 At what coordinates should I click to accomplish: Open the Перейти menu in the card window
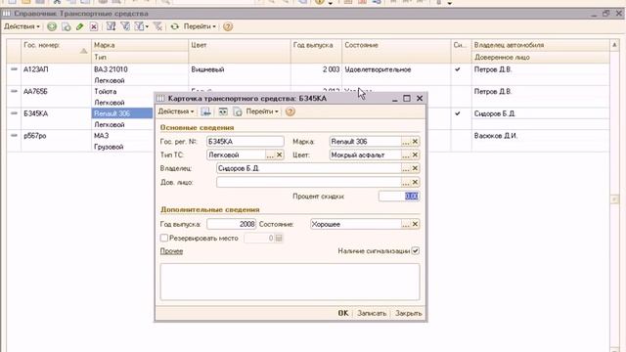[x=262, y=111]
